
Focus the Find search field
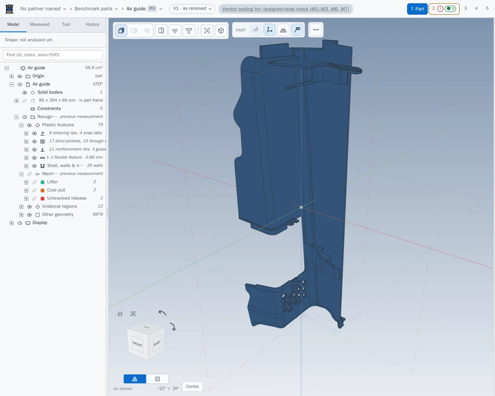coord(53,55)
